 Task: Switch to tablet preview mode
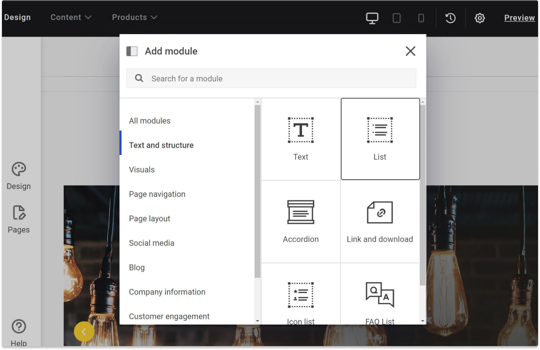pyautogui.click(x=396, y=18)
